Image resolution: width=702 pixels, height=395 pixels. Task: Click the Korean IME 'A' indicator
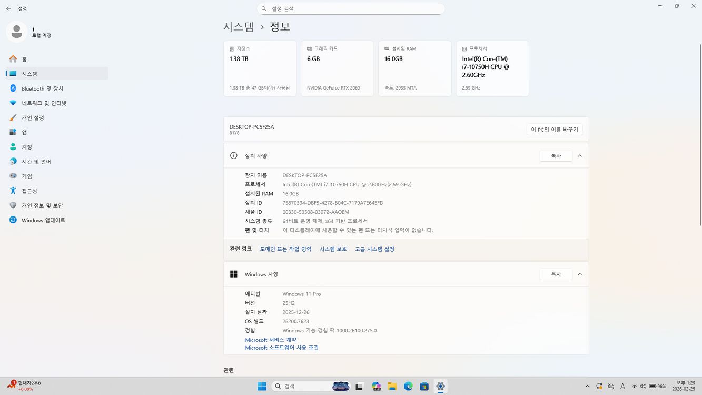click(x=622, y=386)
